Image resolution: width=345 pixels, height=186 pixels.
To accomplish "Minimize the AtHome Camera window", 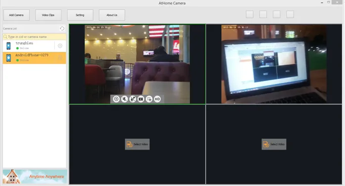I will 322,2.
